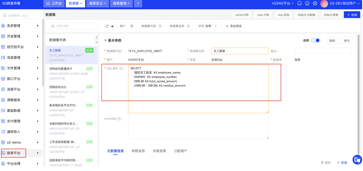Close the 数据集 tab with X

pos(81,3)
